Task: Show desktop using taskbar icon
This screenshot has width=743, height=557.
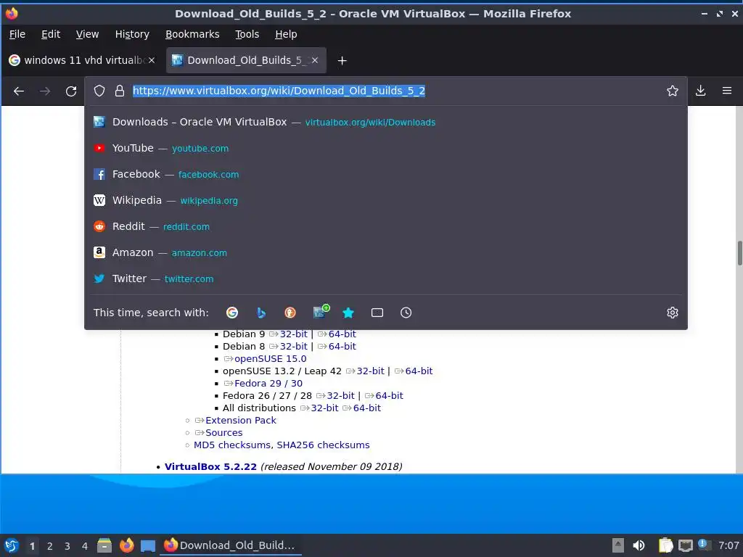Action: (x=148, y=545)
